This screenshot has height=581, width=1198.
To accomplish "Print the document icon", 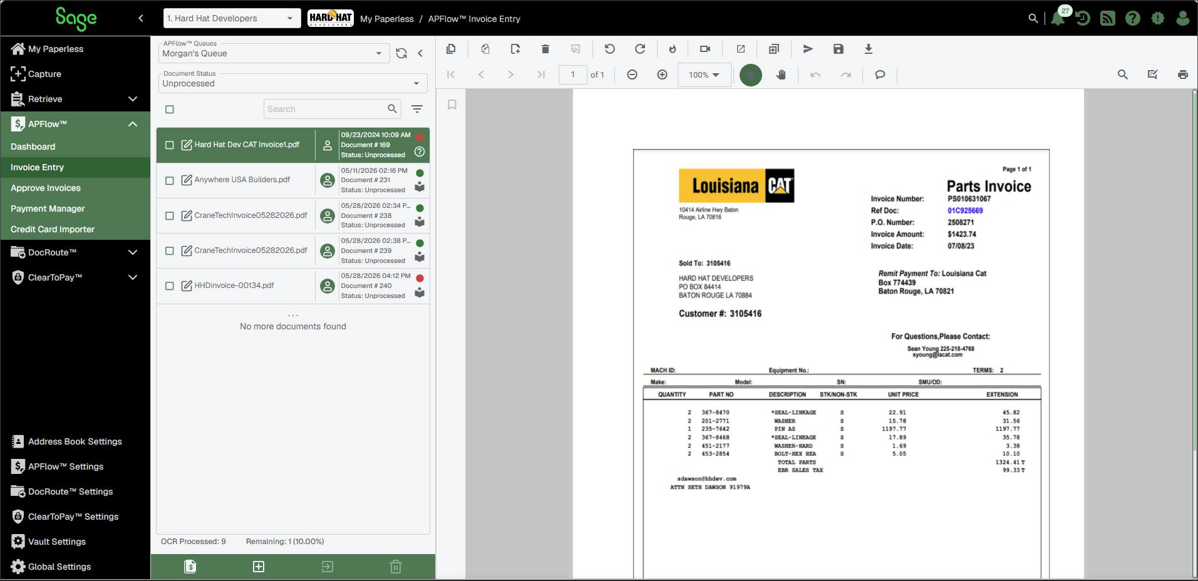I will 1182,75.
